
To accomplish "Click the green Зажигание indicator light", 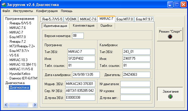I will (170, 96).
